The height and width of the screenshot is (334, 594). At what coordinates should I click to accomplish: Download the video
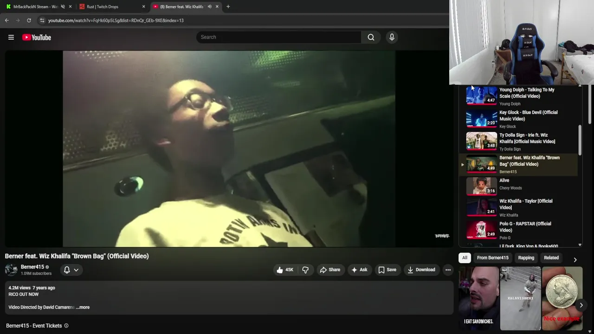pyautogui.click(x=421, y=270)
